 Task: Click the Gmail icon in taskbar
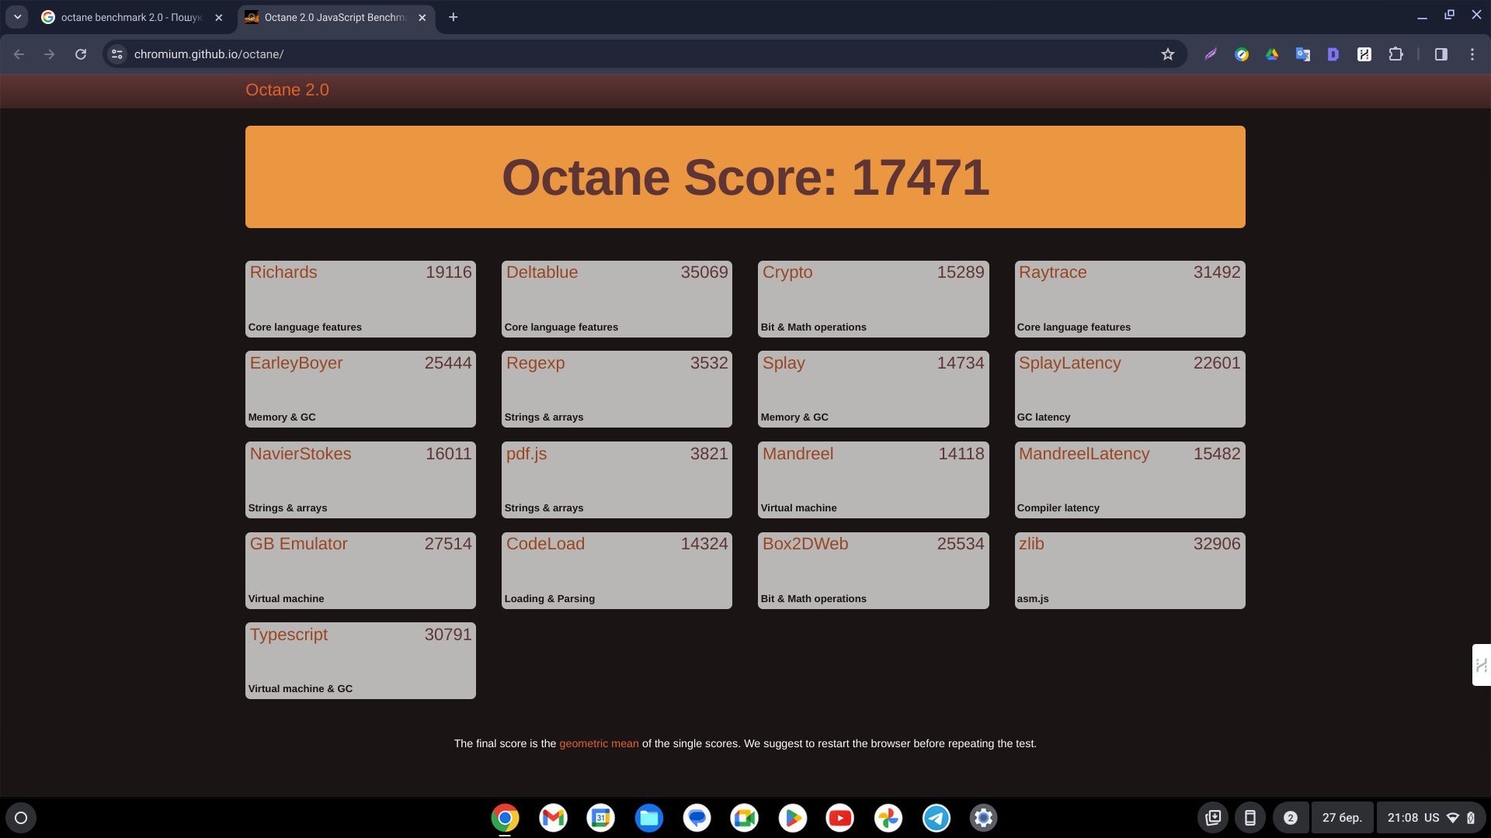(553, 818)
